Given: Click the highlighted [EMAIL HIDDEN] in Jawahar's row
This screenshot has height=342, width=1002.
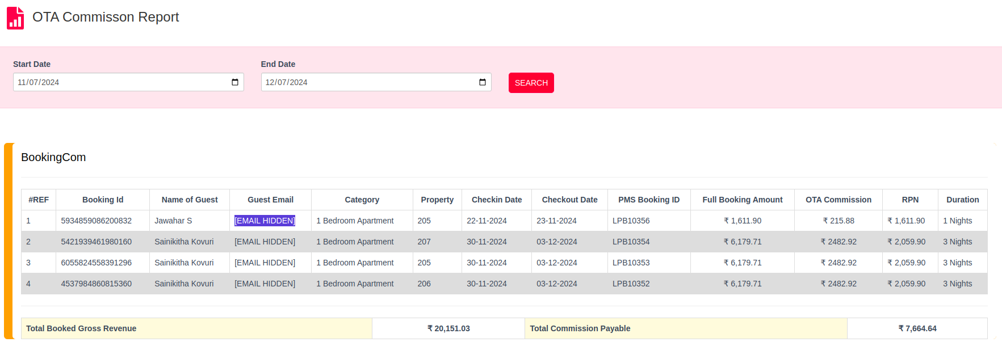Looking at the screenshot, I should [x=265, y=221].
